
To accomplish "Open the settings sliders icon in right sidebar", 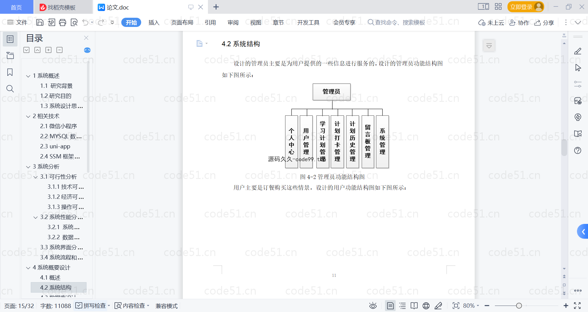I will (578, 84).
